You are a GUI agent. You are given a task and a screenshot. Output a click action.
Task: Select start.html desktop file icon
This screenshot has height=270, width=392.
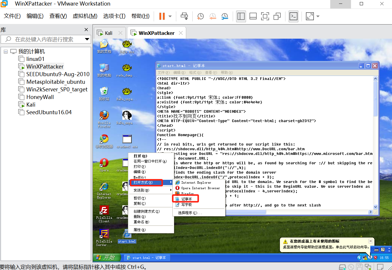[127, 236]
